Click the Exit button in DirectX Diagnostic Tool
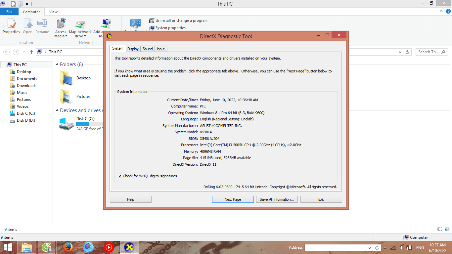Image resolution: width=452 pixels, height=254 pixels. 321,199
